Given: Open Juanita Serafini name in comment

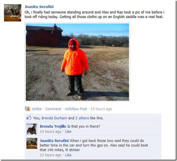Looking at the screenshot, I should 54,141.
